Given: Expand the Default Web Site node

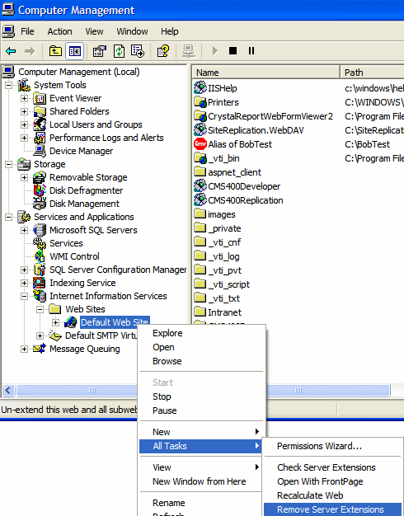Looking at the screenshot, I should [55, 322].
